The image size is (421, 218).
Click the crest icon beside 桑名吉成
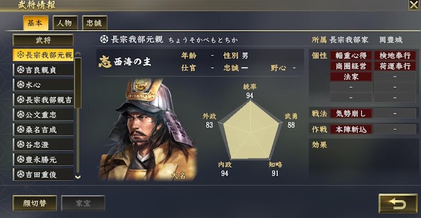coord(20,130)
